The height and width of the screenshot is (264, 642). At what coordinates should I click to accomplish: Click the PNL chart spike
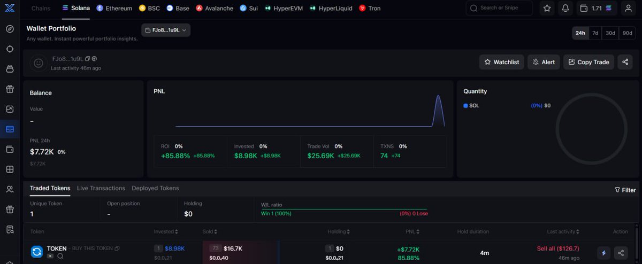[x=438, y=111]
